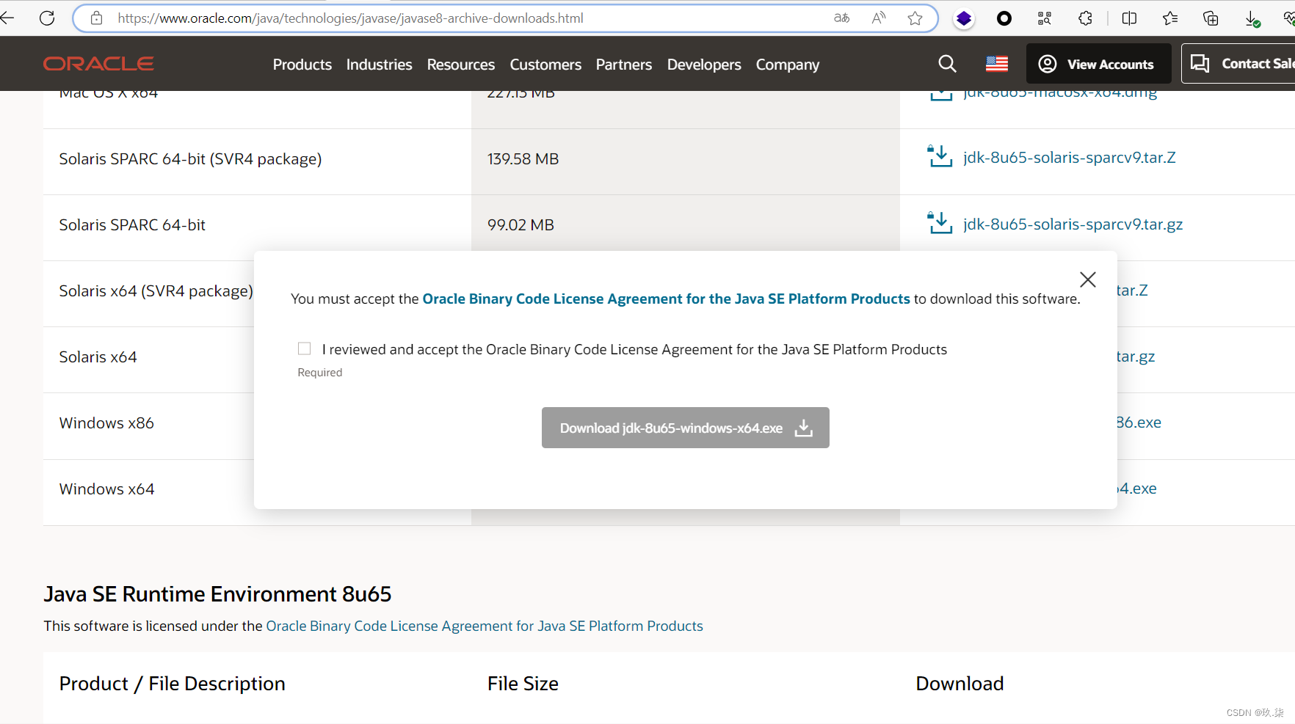Click the browser address bar URL
Viewport: 1295px width, 724px height.
(350, 18)
